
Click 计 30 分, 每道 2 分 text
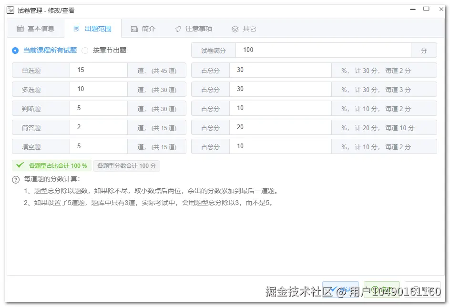pos(383,71)
